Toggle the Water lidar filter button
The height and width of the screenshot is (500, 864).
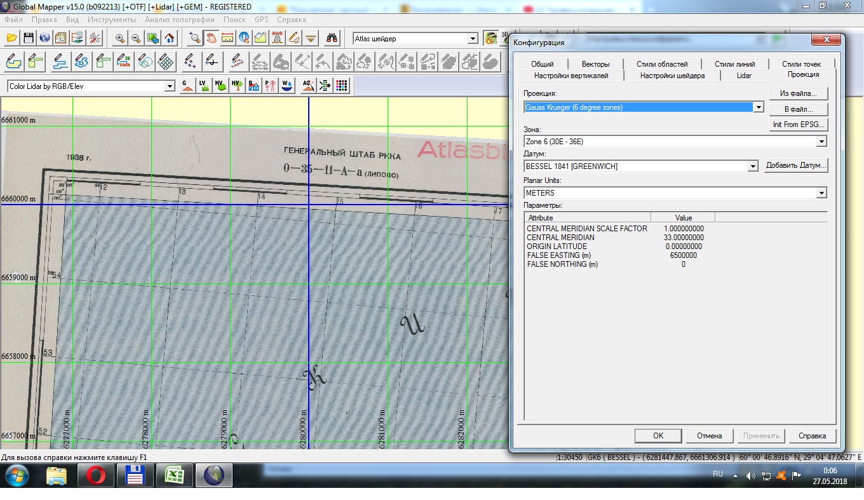pos(287,86)
